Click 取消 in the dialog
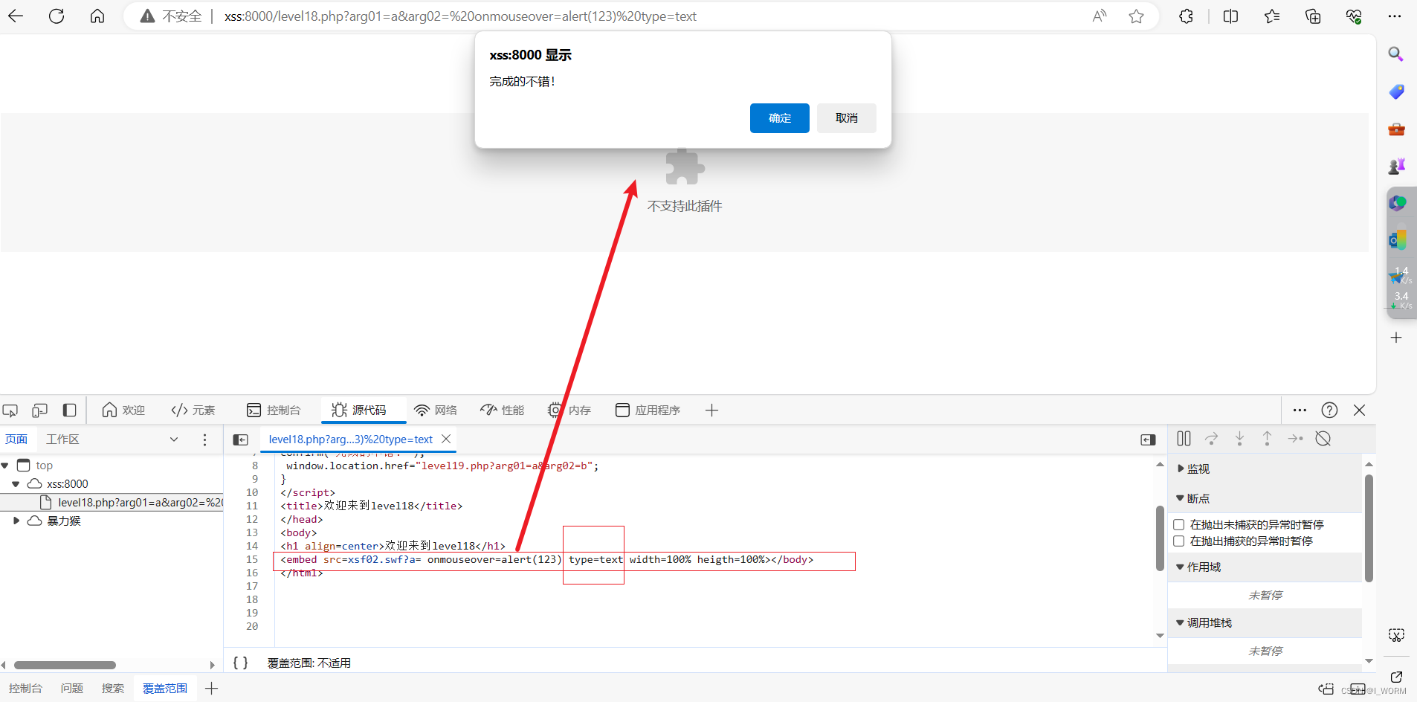This screenshot has height=702, width=1417. pyautogui.click(x=846, y=118)
